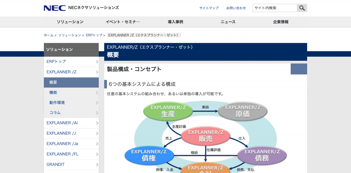Click the 製品構成・コンセプト heading

[134, 69]
